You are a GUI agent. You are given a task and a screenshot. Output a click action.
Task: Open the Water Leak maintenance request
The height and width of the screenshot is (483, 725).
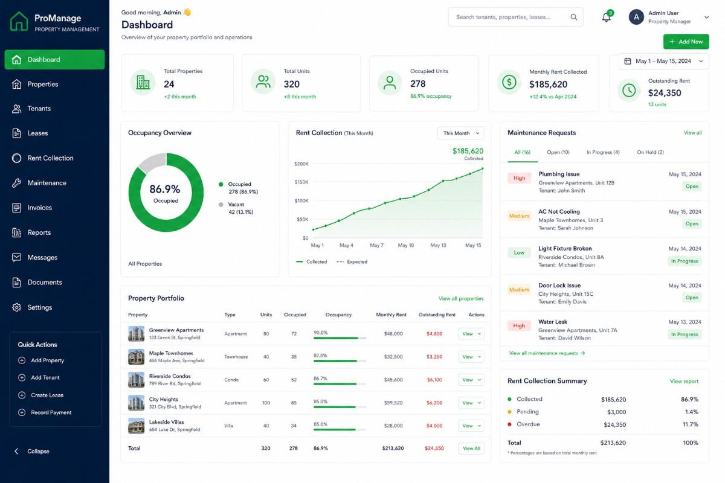tap(605, 330)
